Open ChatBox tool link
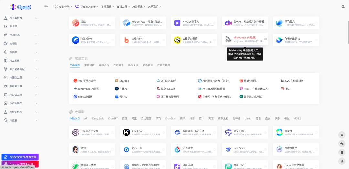The height and width of the screenshot is (169, 349). [x=122, y=81]
